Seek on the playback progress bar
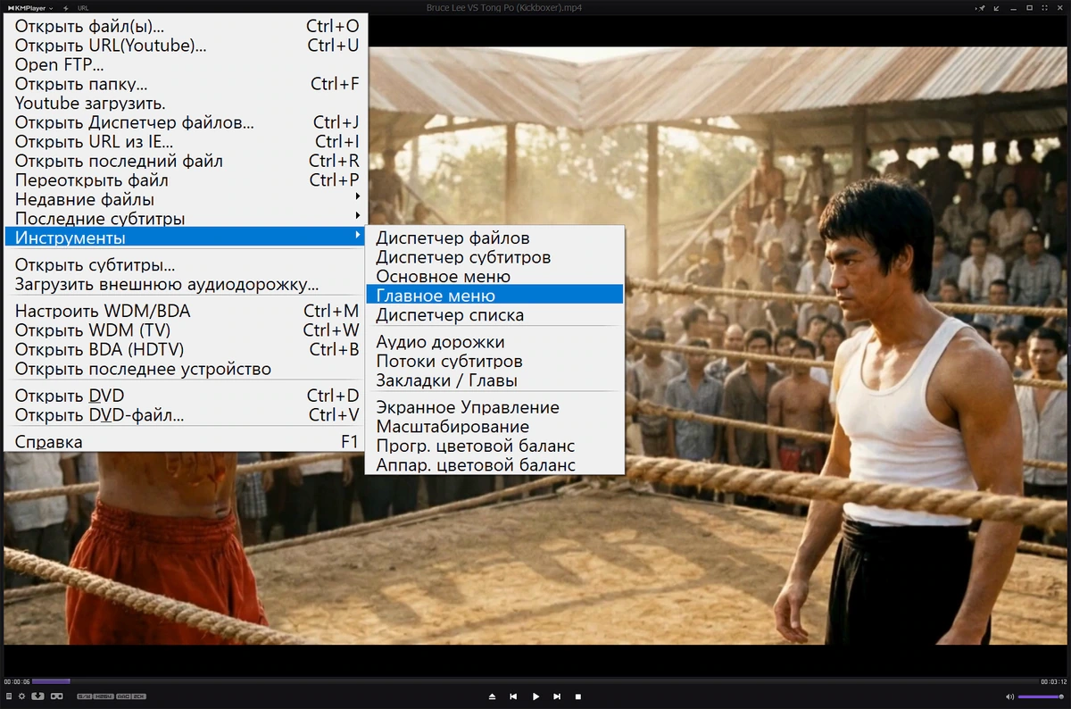This screenshot has width=1071, height=709. 535,682
